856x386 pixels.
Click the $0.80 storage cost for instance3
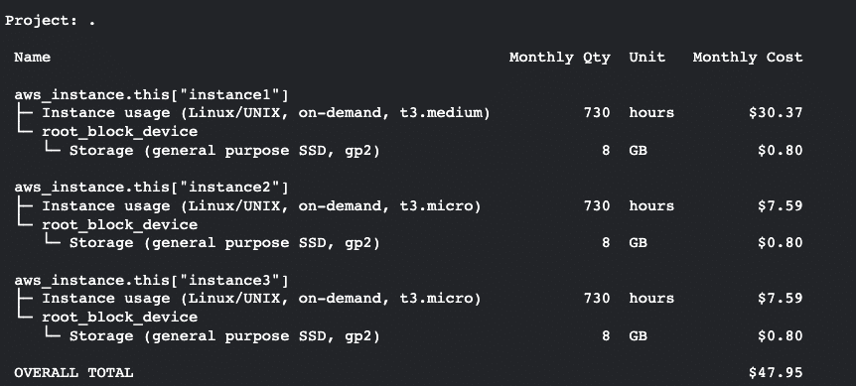[x=781, y=335]
